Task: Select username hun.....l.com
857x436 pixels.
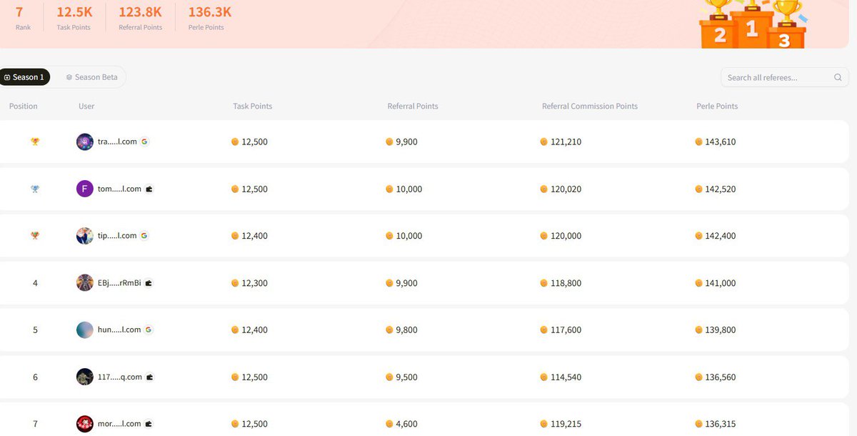Action: click(x=119, y=330)
